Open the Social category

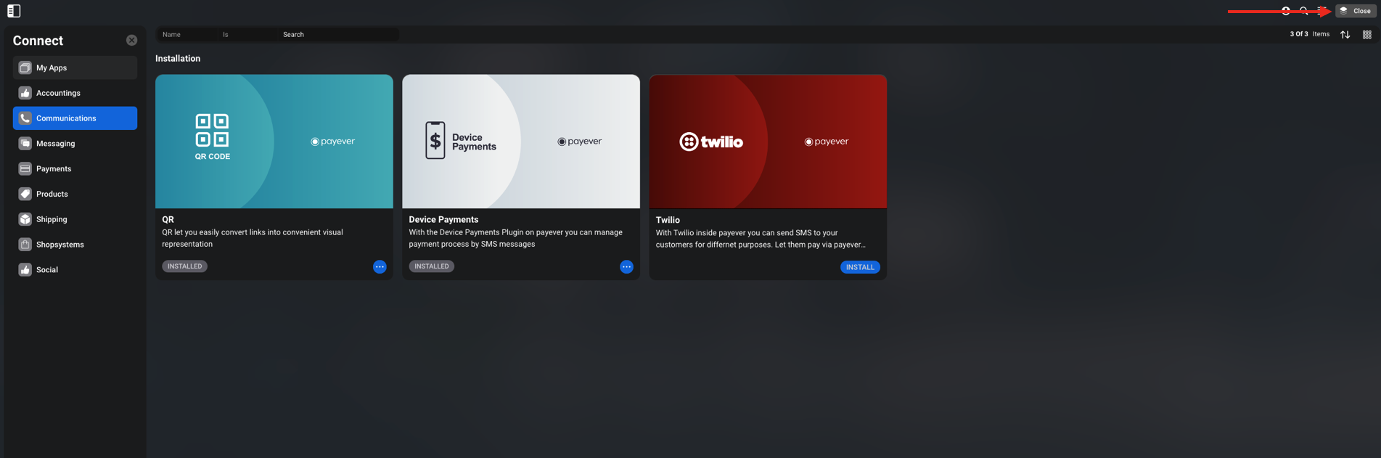75,269
